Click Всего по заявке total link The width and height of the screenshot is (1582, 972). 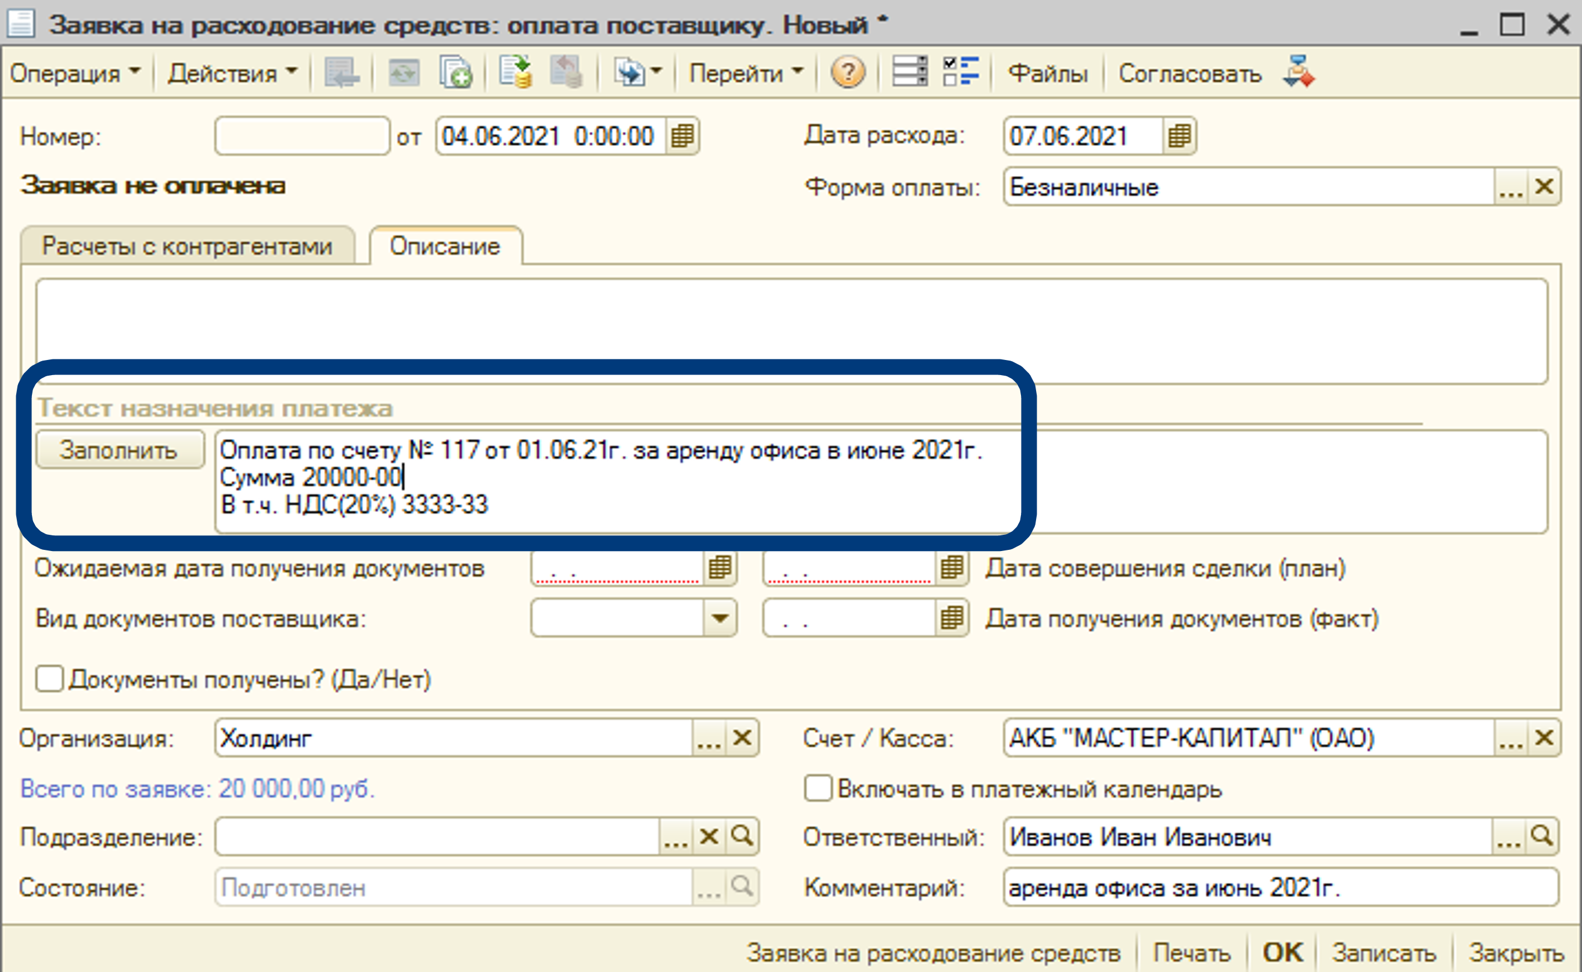click(x=197, y=789)
